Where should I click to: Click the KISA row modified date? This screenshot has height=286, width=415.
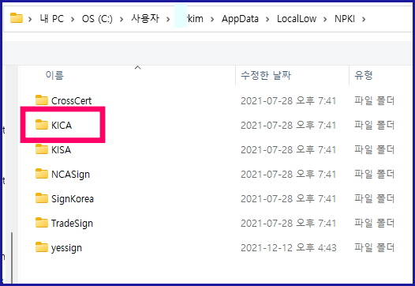click(x=288, y=150)
